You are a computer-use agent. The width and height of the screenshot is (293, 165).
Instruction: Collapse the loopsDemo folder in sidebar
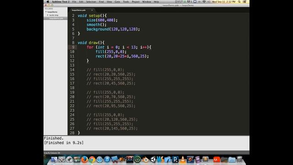coord(46,12)
